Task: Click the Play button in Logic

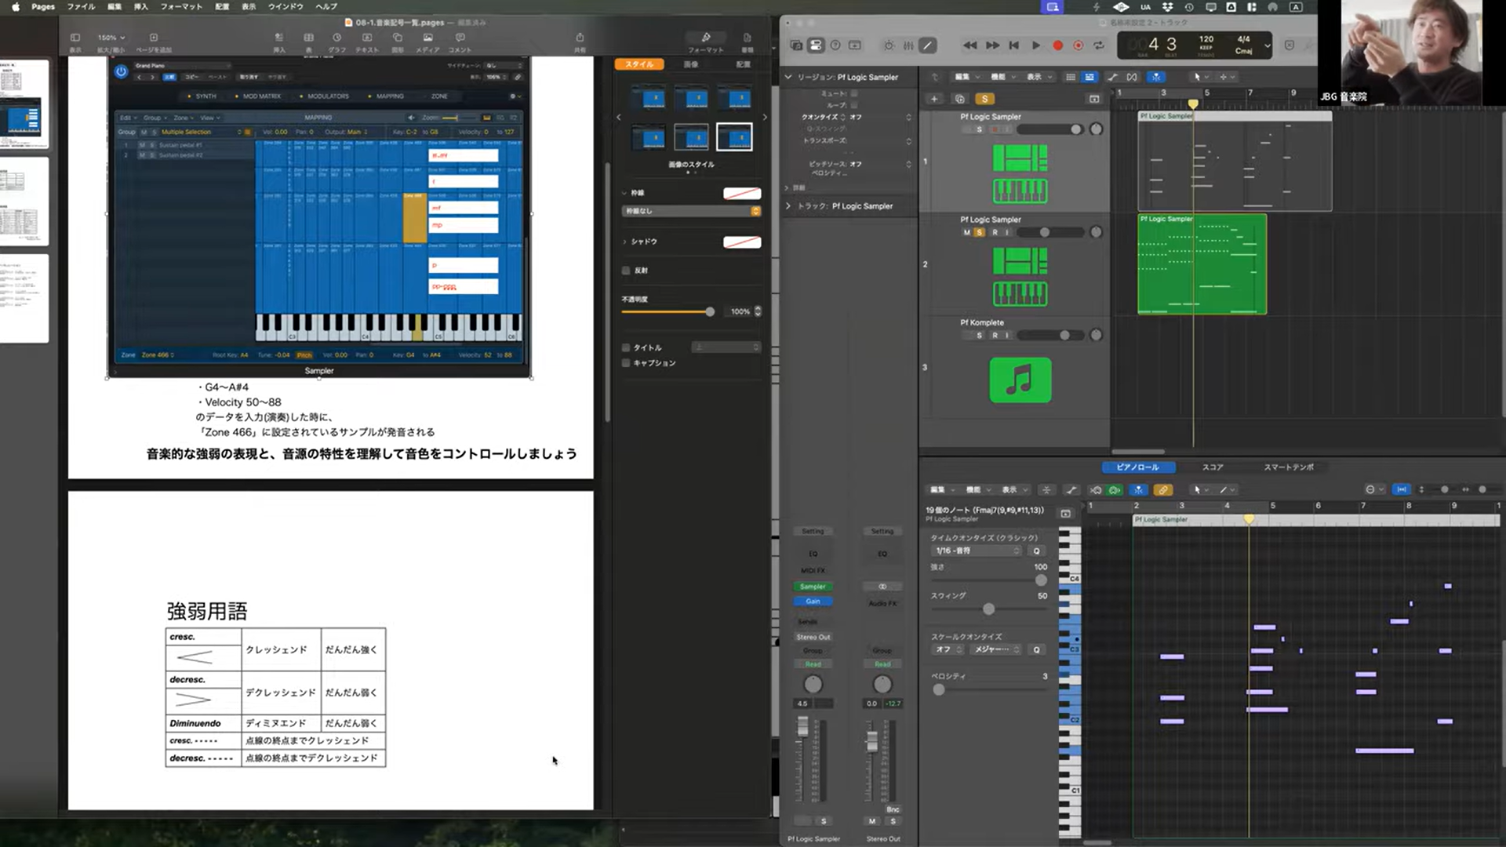Action: [1035, 45]
